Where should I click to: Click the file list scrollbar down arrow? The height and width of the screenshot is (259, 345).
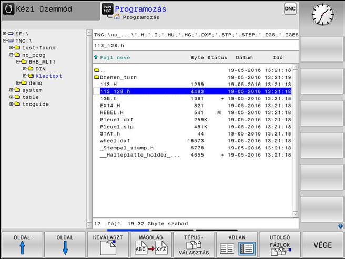pyautogui.click(x=296, y=214)
